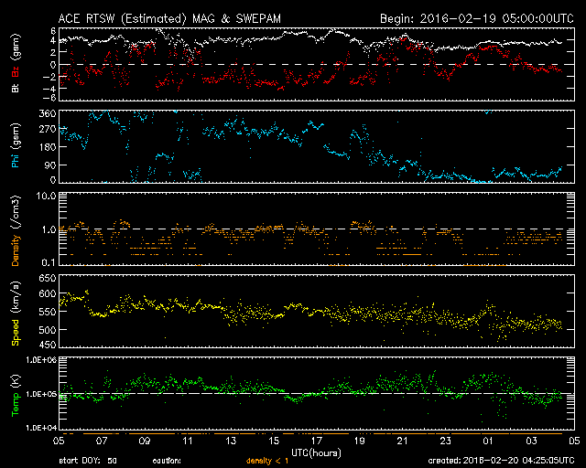Click the '650' tick on the Speed axis
This screenshot has width=586, height=468.
[x=48, y=278]
